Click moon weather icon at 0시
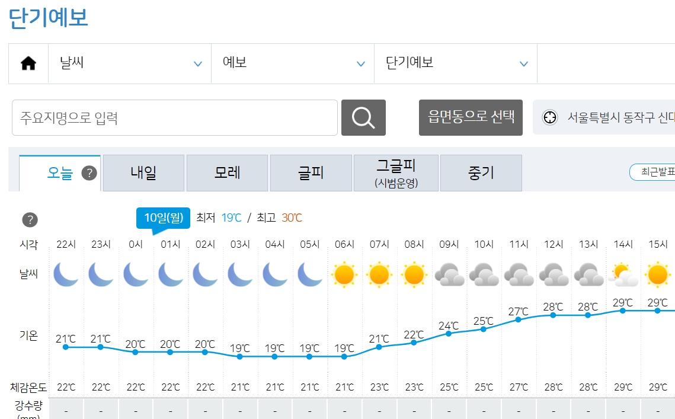This screenshot has width=675, height=419. point(136,275)
